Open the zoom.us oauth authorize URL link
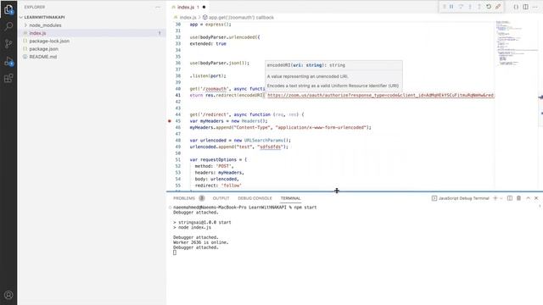Image resolution: width=543 pixels, height=305 pixels. [381, 95]
